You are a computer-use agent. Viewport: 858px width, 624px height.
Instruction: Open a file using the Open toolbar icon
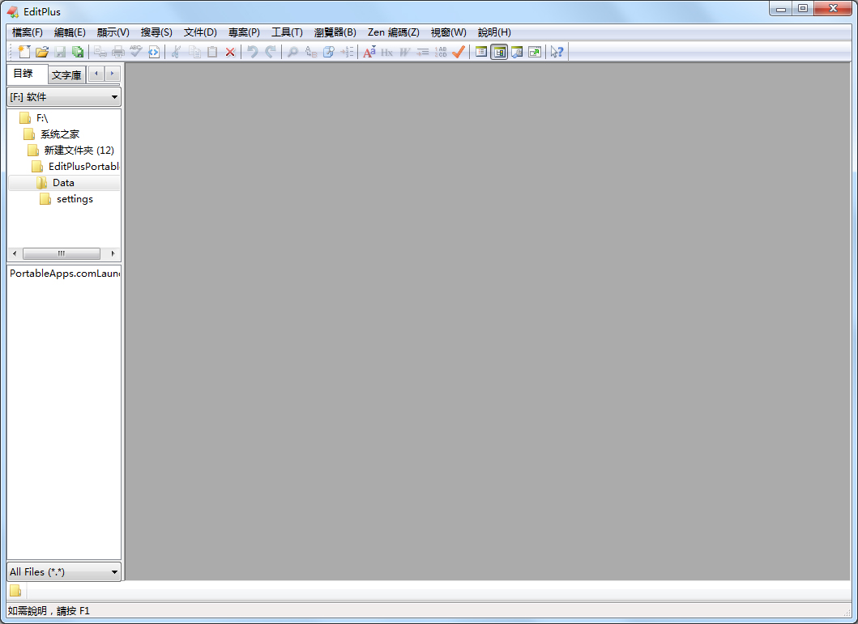(x=42, y=52)
